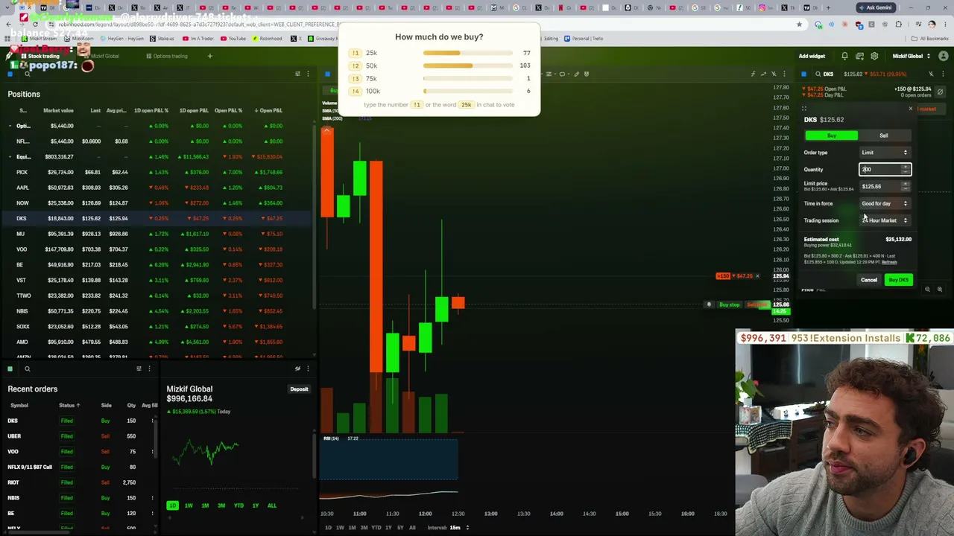Image resolution: width=954 pixels, height=536 pixels.
Task: Collapse the Options group in Positions
Action: tap(10, 126)
